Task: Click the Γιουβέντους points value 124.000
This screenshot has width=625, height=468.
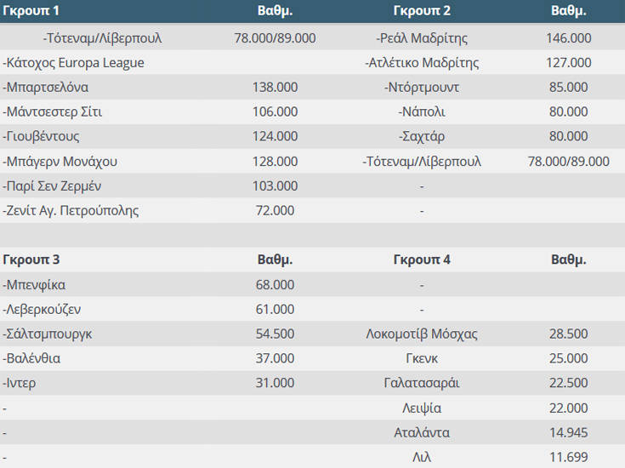Action: click(276, 136)
